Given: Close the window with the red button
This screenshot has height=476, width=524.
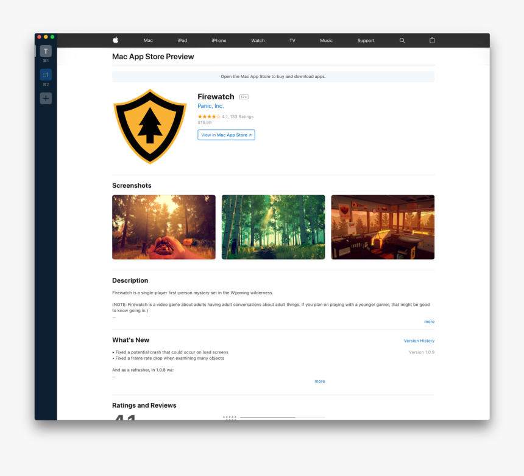Looking at the screenshot, I should tap(39, 37).
